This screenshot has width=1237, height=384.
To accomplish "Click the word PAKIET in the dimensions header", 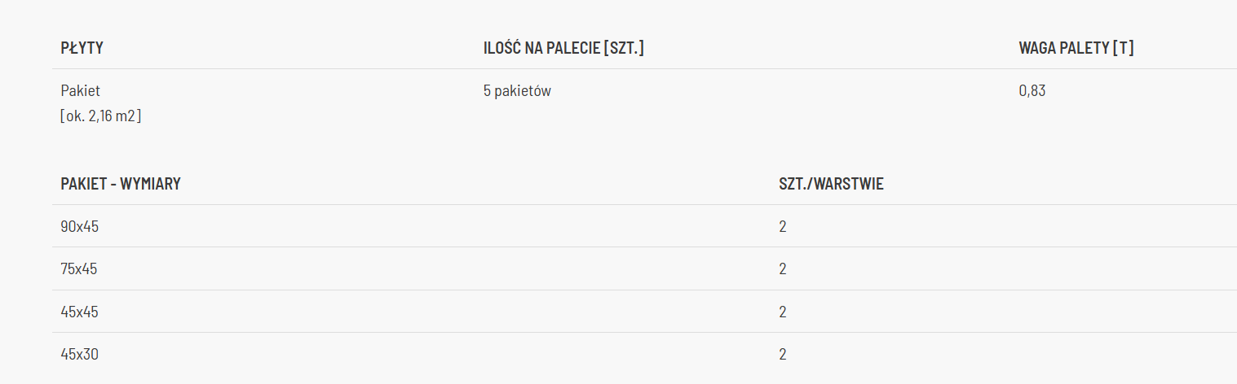I will [84, 184].
